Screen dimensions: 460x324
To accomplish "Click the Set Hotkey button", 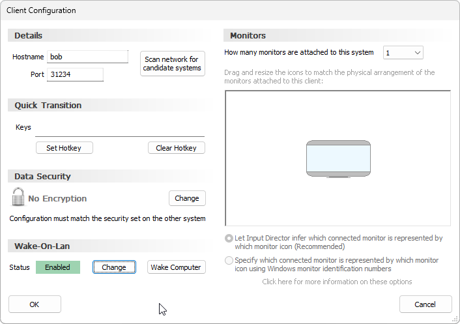I will [64, 148].
